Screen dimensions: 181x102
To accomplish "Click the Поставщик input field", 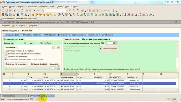I will pos(35,47).
